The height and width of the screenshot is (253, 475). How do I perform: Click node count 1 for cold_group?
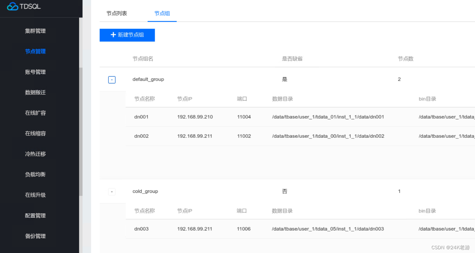tap(399, 191)
